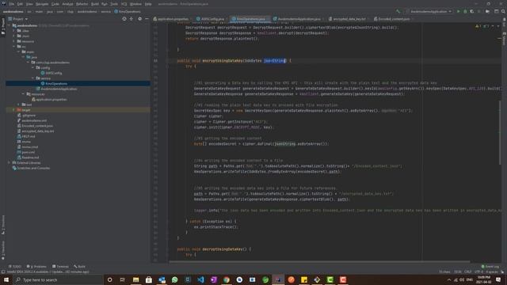Screen dimensions: 507x285
Task: Click the expand all icon in Project panel
Action: [x=132, y=19]
